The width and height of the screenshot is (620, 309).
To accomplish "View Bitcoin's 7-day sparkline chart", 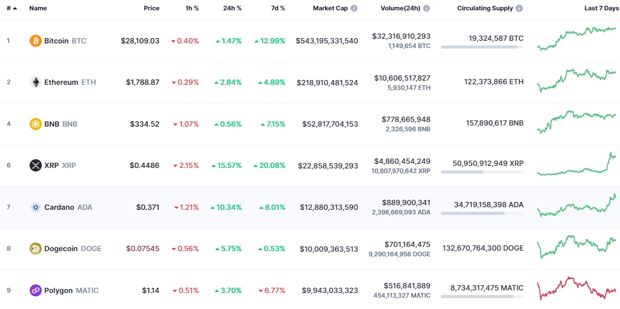I will [x=577, y=39].
